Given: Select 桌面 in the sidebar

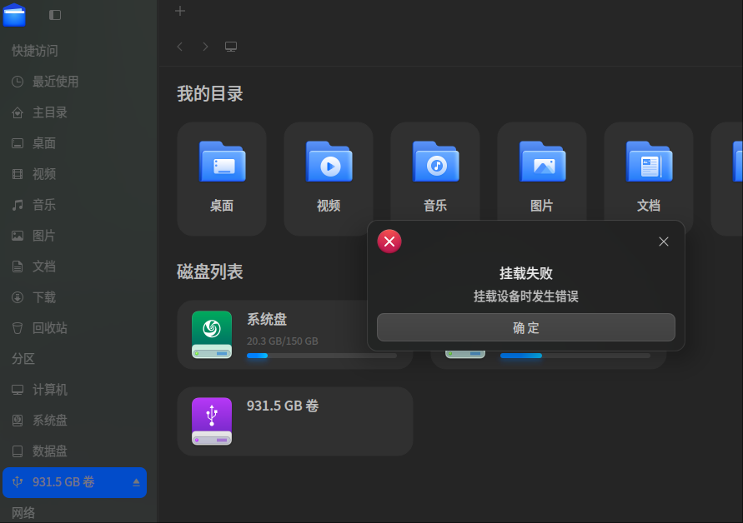Looking at the screenshot, I should pos(75,143).
